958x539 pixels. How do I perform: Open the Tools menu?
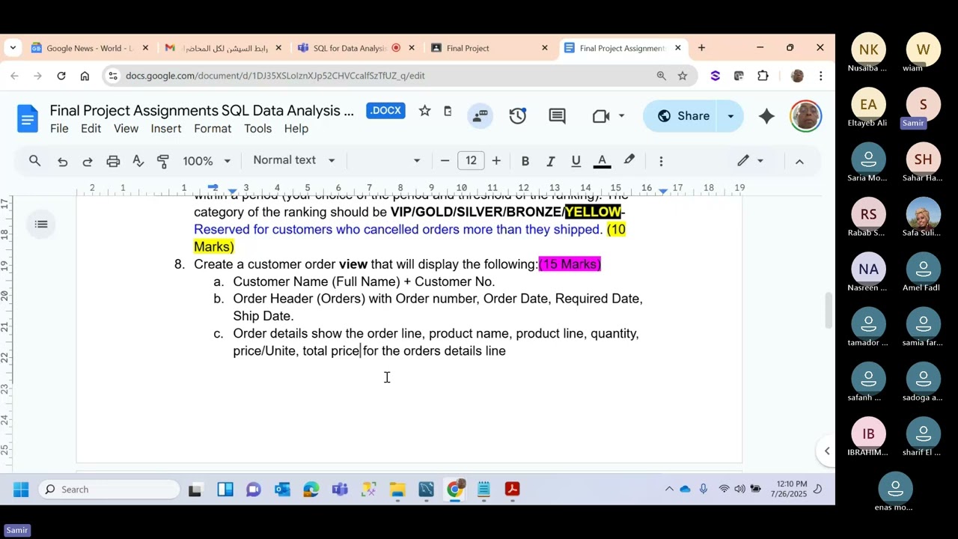point(257,129)
